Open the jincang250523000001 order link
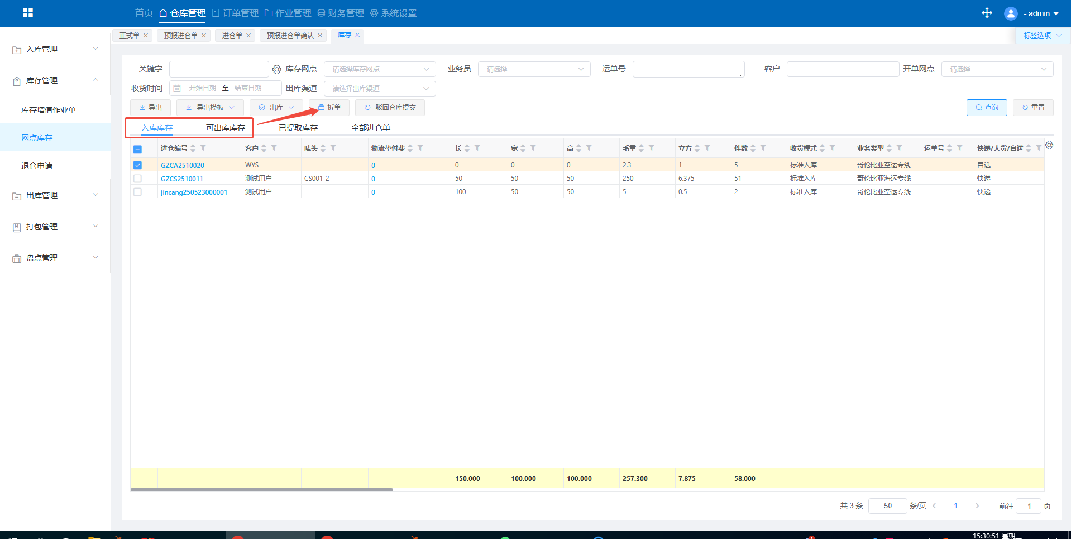The width and height of the screenshot is (1071, 539). click(x=194, y=192)
